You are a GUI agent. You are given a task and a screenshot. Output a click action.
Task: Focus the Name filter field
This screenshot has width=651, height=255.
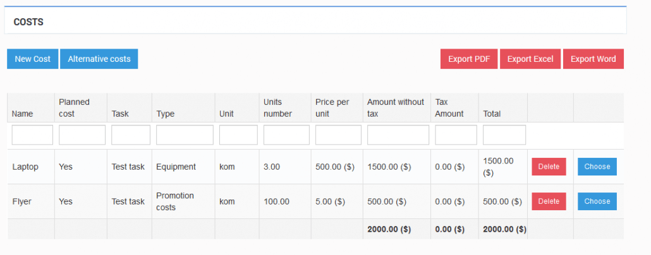tap(32, 135)
